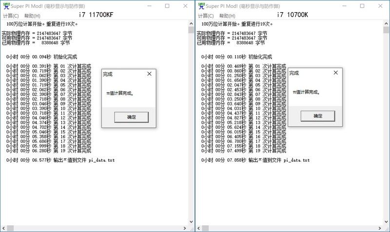Minimize the i7 10700K Super PI window
This screenshot has height=232, width=390.
344,6
